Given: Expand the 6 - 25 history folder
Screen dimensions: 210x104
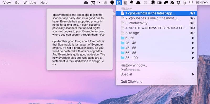Looking at the screenshot, I should click(156, 38).
